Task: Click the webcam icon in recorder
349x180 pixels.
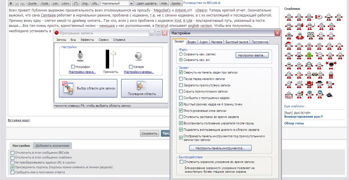Action: click(x=139, y=56)
